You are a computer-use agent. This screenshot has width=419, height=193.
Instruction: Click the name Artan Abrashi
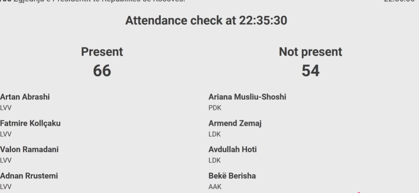tap(25, 97)
